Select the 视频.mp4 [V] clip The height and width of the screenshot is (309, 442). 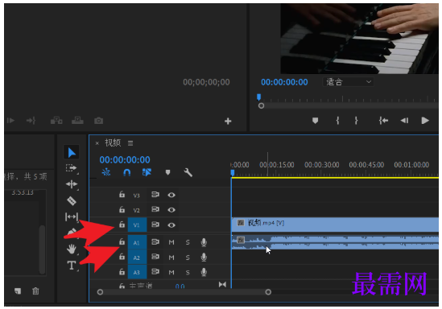335,225
